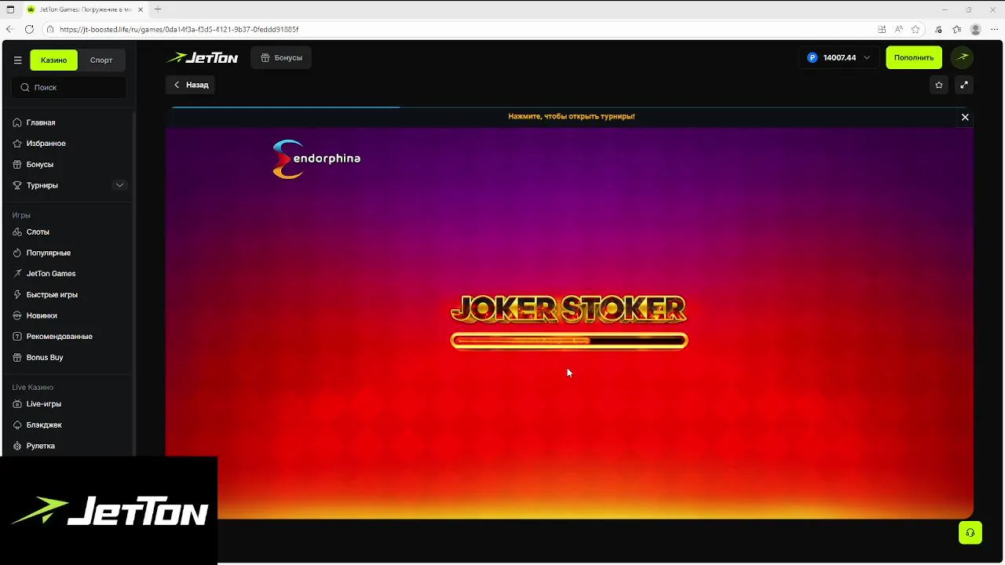Click the JetTon Games sidebar icon
The width and height of the screenshot is (1005, 565).
(x=17, y=274)
